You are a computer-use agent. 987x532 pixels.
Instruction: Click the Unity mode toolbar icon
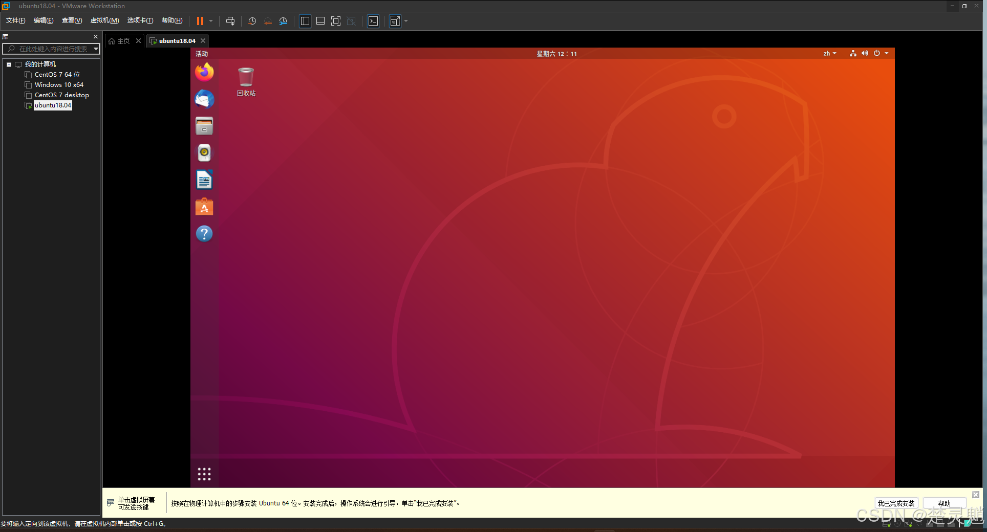(351, 21)
